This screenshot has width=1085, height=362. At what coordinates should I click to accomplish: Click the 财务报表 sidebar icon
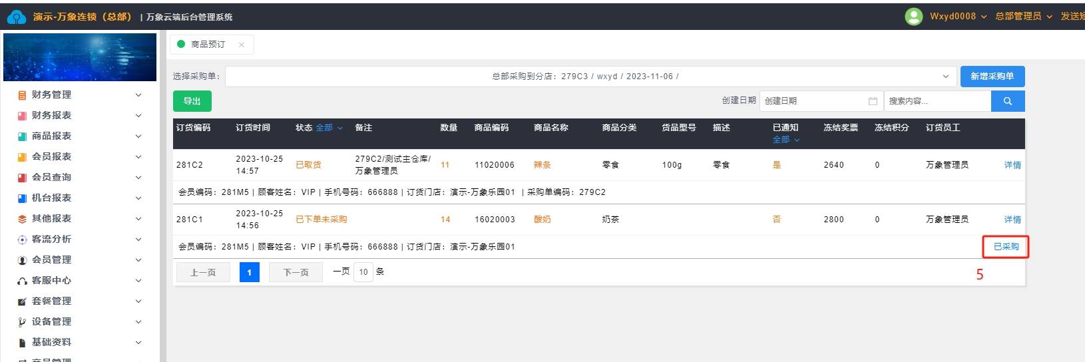[x=22, y=116]
